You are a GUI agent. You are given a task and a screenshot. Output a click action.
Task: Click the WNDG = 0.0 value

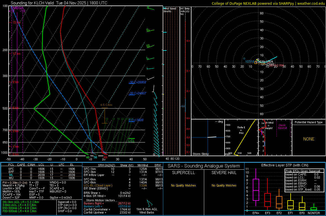coord(58,182)
